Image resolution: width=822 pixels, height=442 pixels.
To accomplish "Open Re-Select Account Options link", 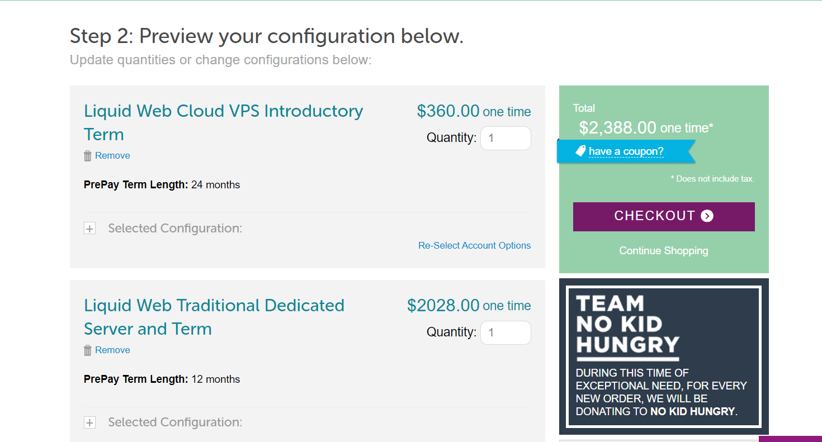I will pos(475,246).
